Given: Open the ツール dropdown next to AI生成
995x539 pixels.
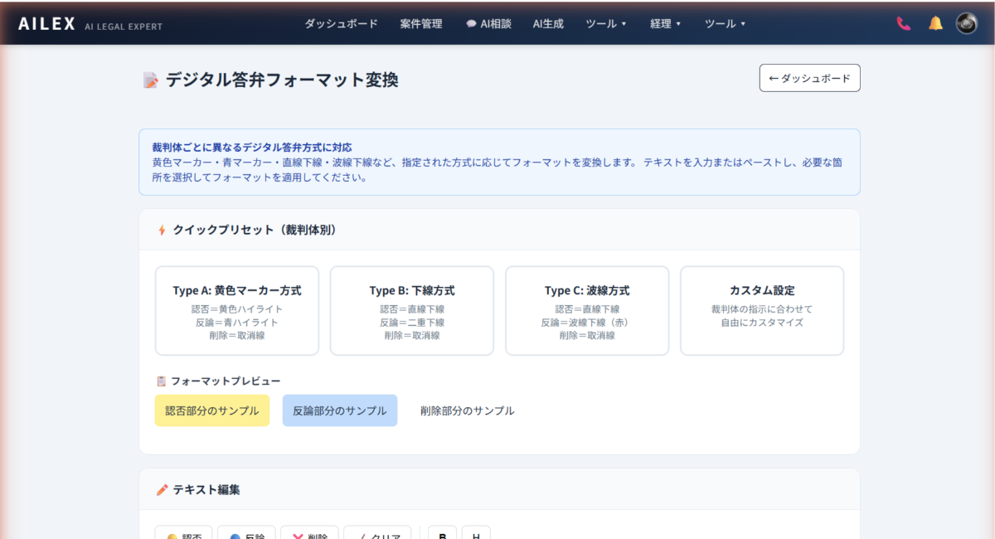Looking at the screenshot, I should (606, 24).
